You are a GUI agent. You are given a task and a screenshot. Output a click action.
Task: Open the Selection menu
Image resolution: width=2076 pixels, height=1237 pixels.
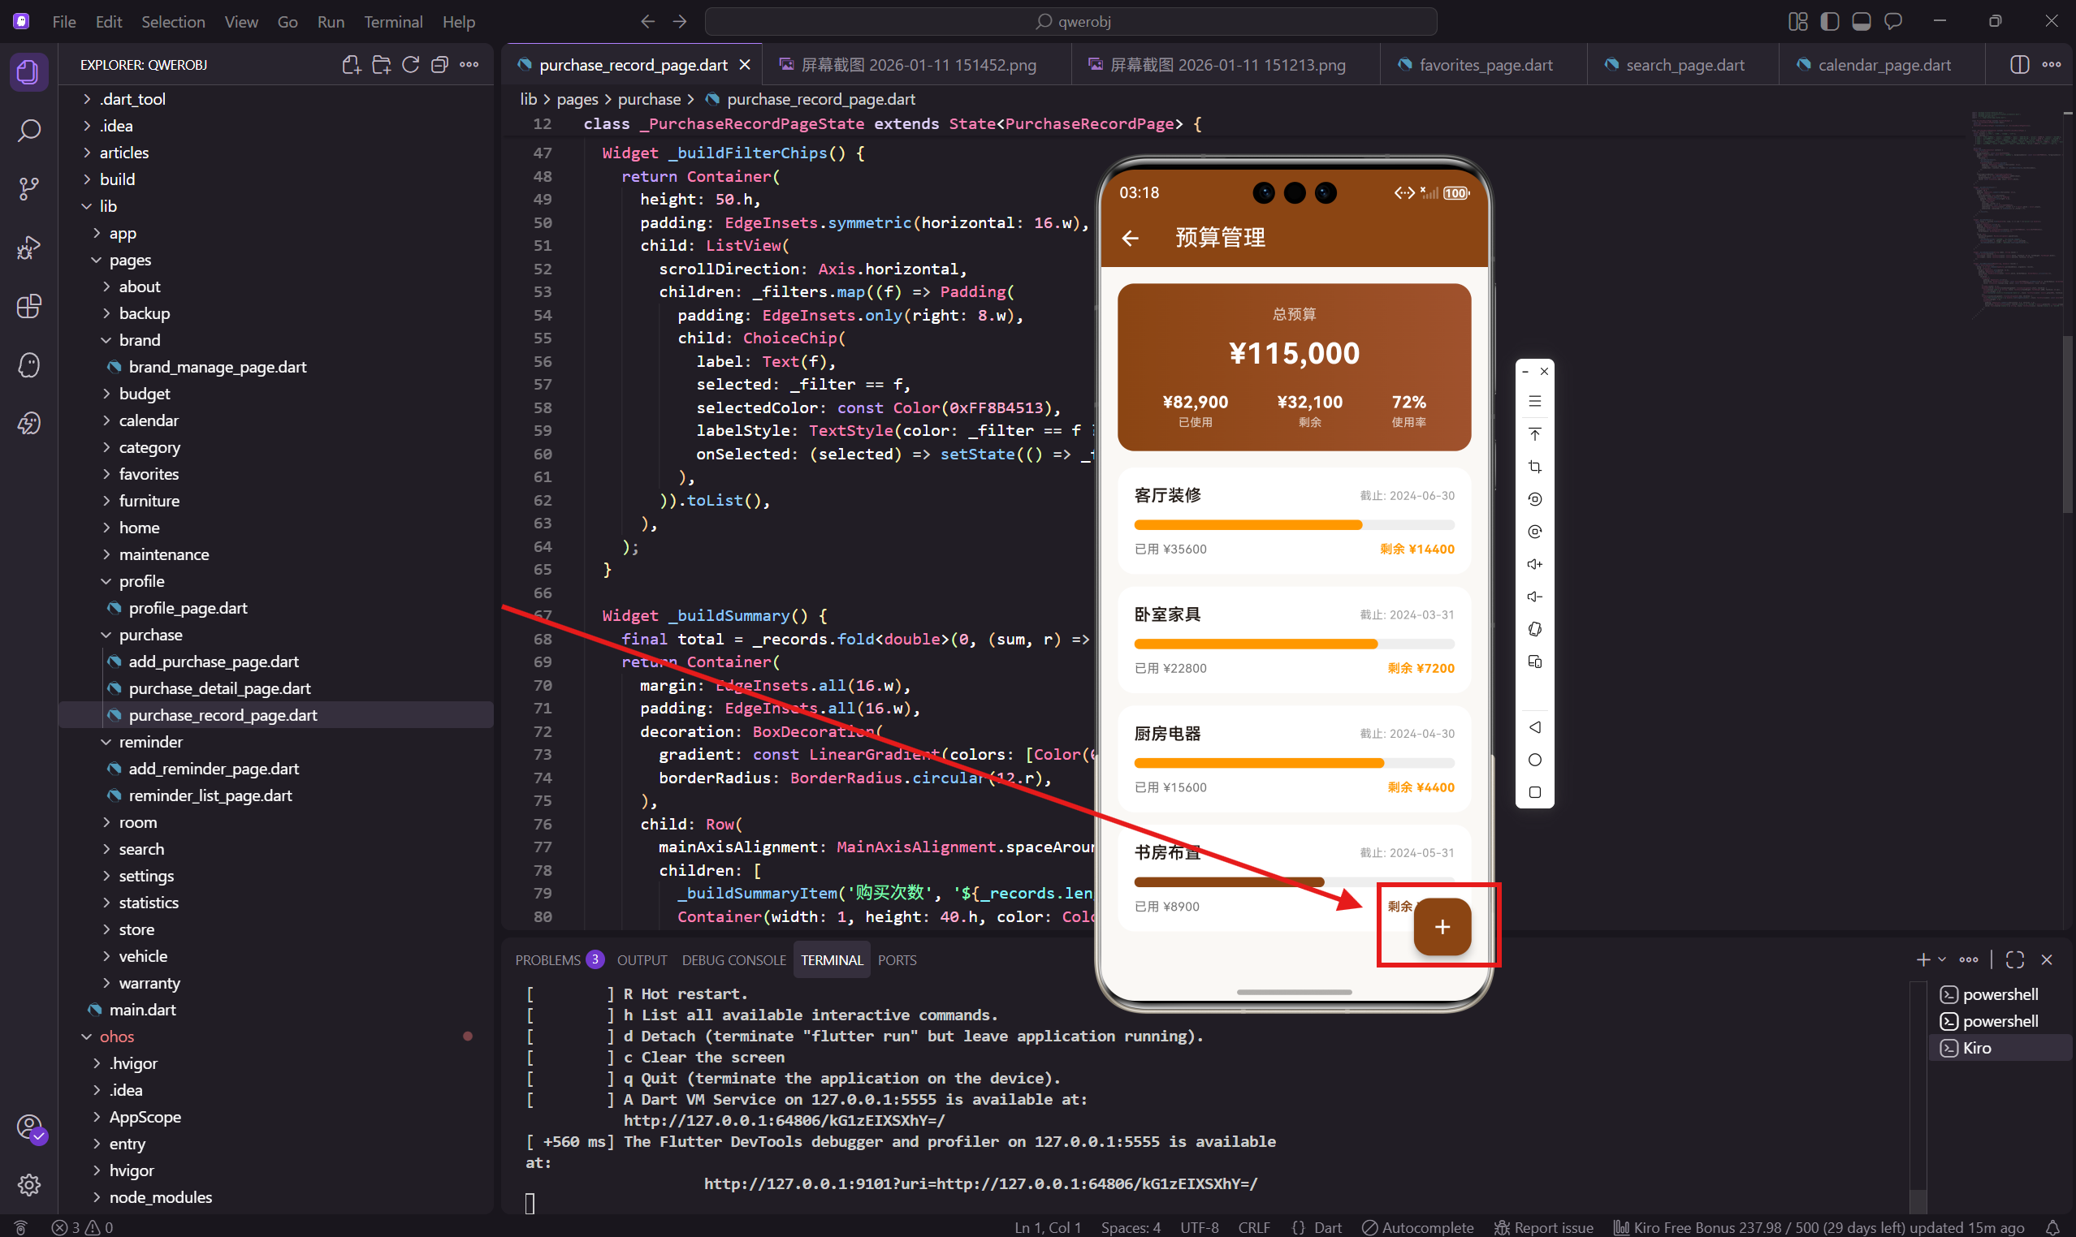[x=173, y=22]
